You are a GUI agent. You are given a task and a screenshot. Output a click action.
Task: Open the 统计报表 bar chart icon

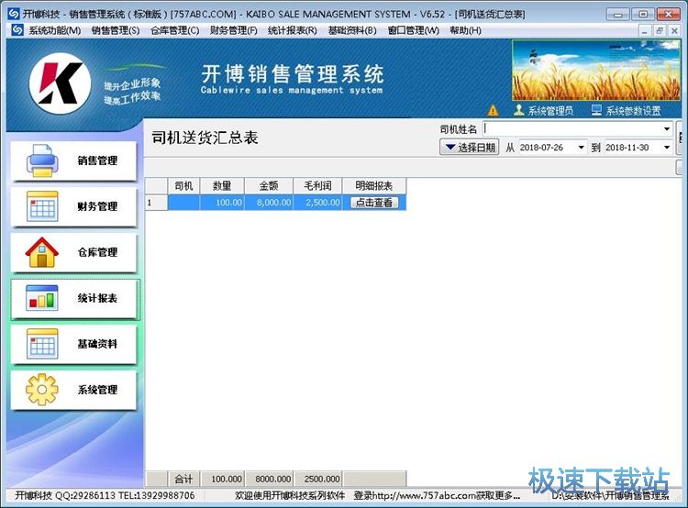point(42,298)
